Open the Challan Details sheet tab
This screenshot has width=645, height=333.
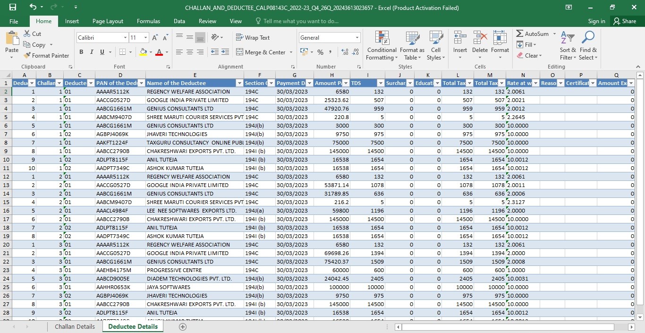(75, 327)
